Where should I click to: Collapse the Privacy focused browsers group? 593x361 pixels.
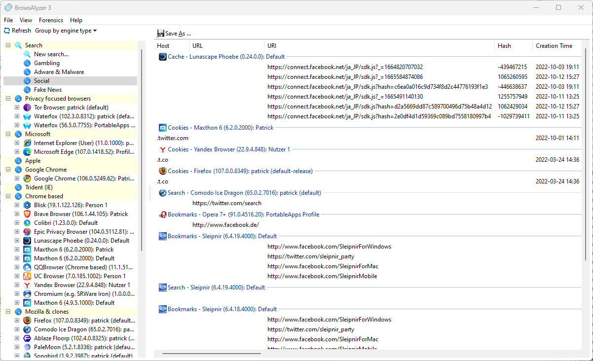(8, 99)
